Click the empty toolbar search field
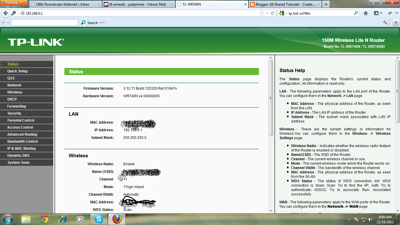400x225 pixels. (x=45, y=23)
